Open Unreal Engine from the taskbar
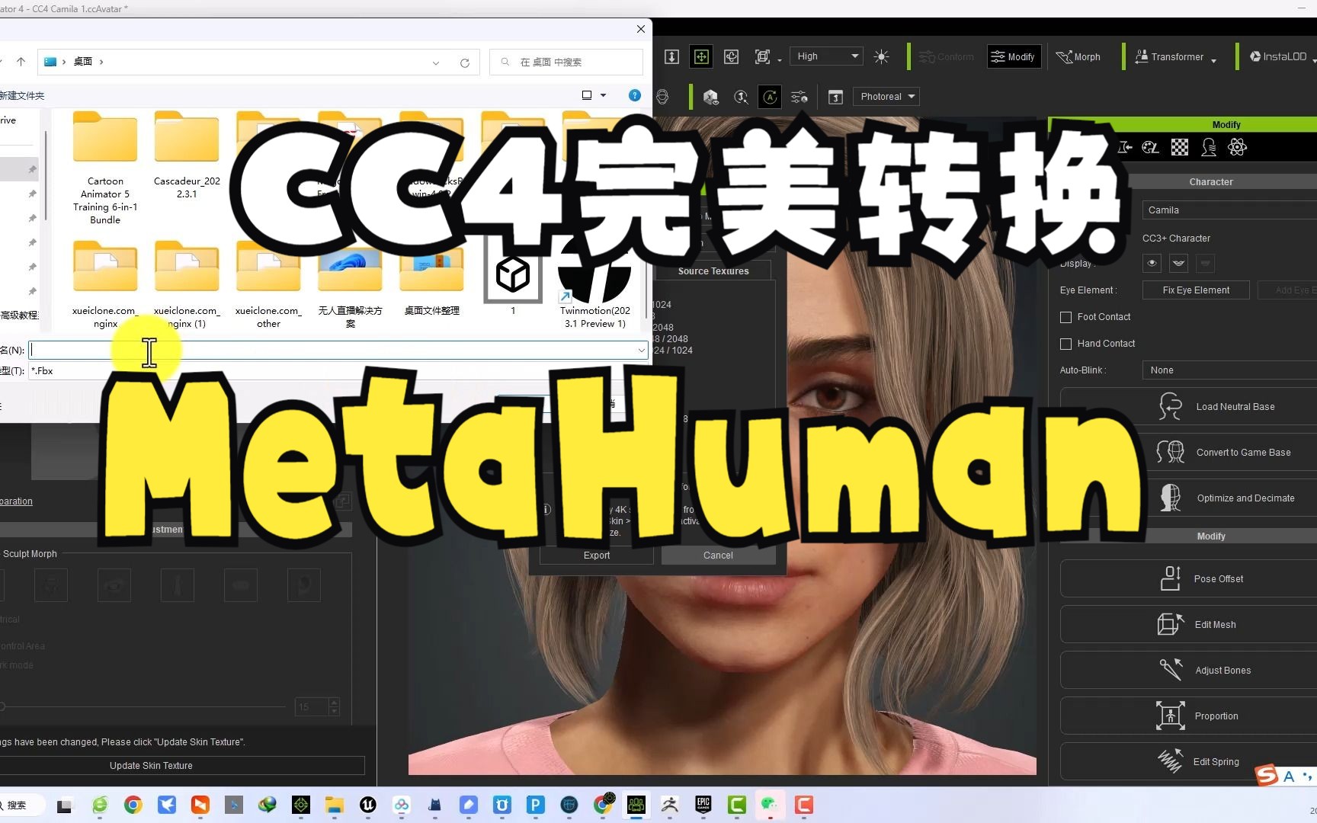The width and height of the screenshot is (1317, 823). pos(368,805)
